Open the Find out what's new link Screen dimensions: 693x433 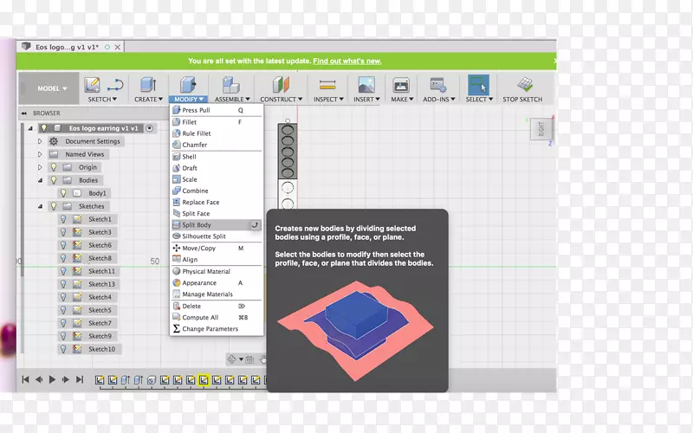(347, 61)
